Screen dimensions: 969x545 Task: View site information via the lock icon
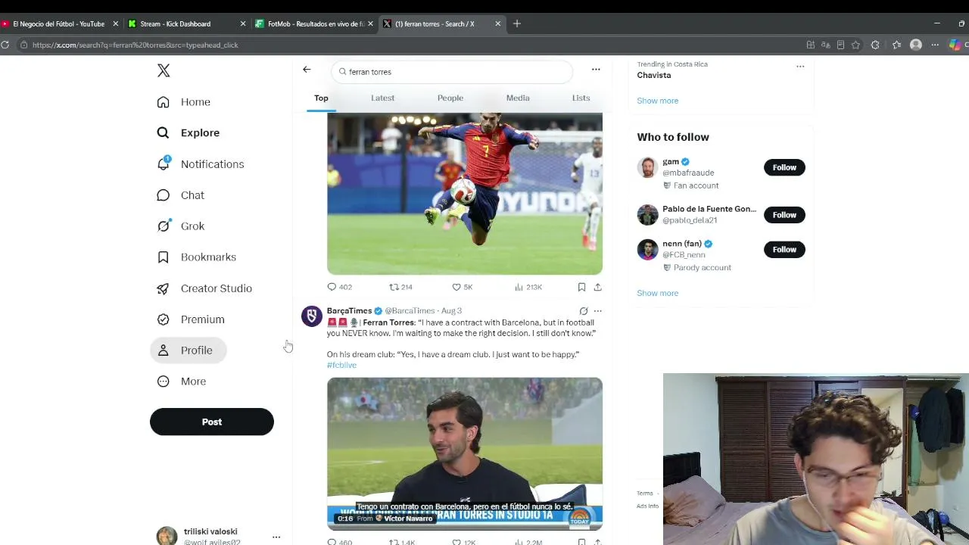24,45
